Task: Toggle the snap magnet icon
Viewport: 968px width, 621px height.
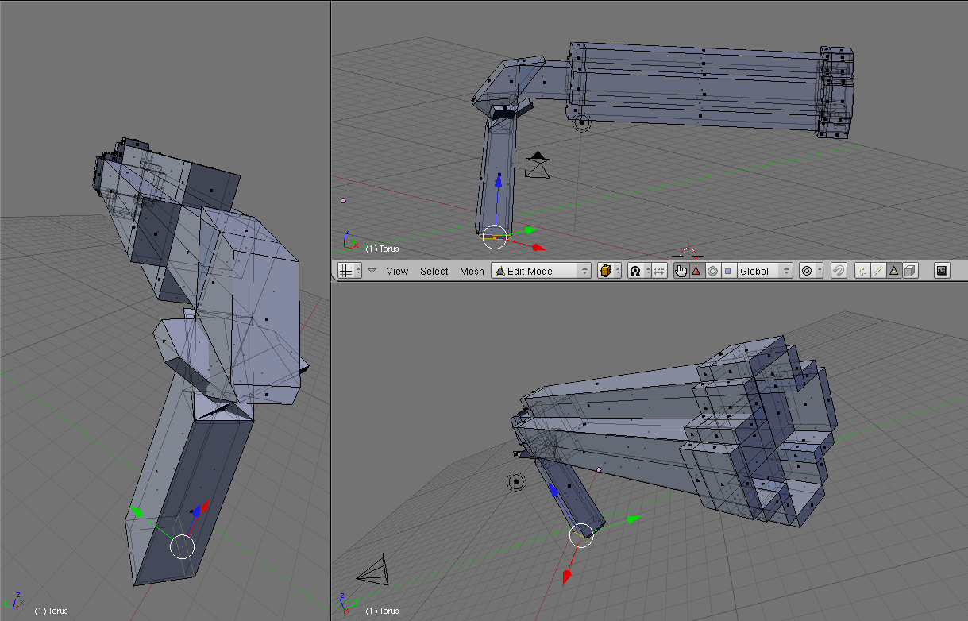Action: (838, 271)
